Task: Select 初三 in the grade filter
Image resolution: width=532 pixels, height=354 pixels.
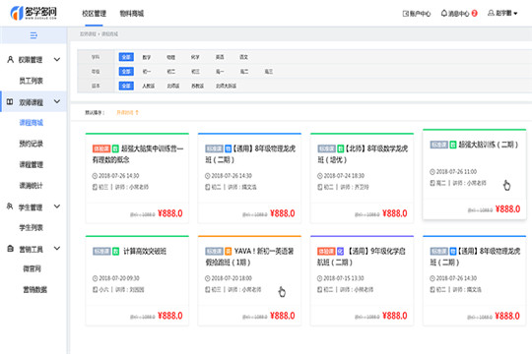Action: point(195,72)
